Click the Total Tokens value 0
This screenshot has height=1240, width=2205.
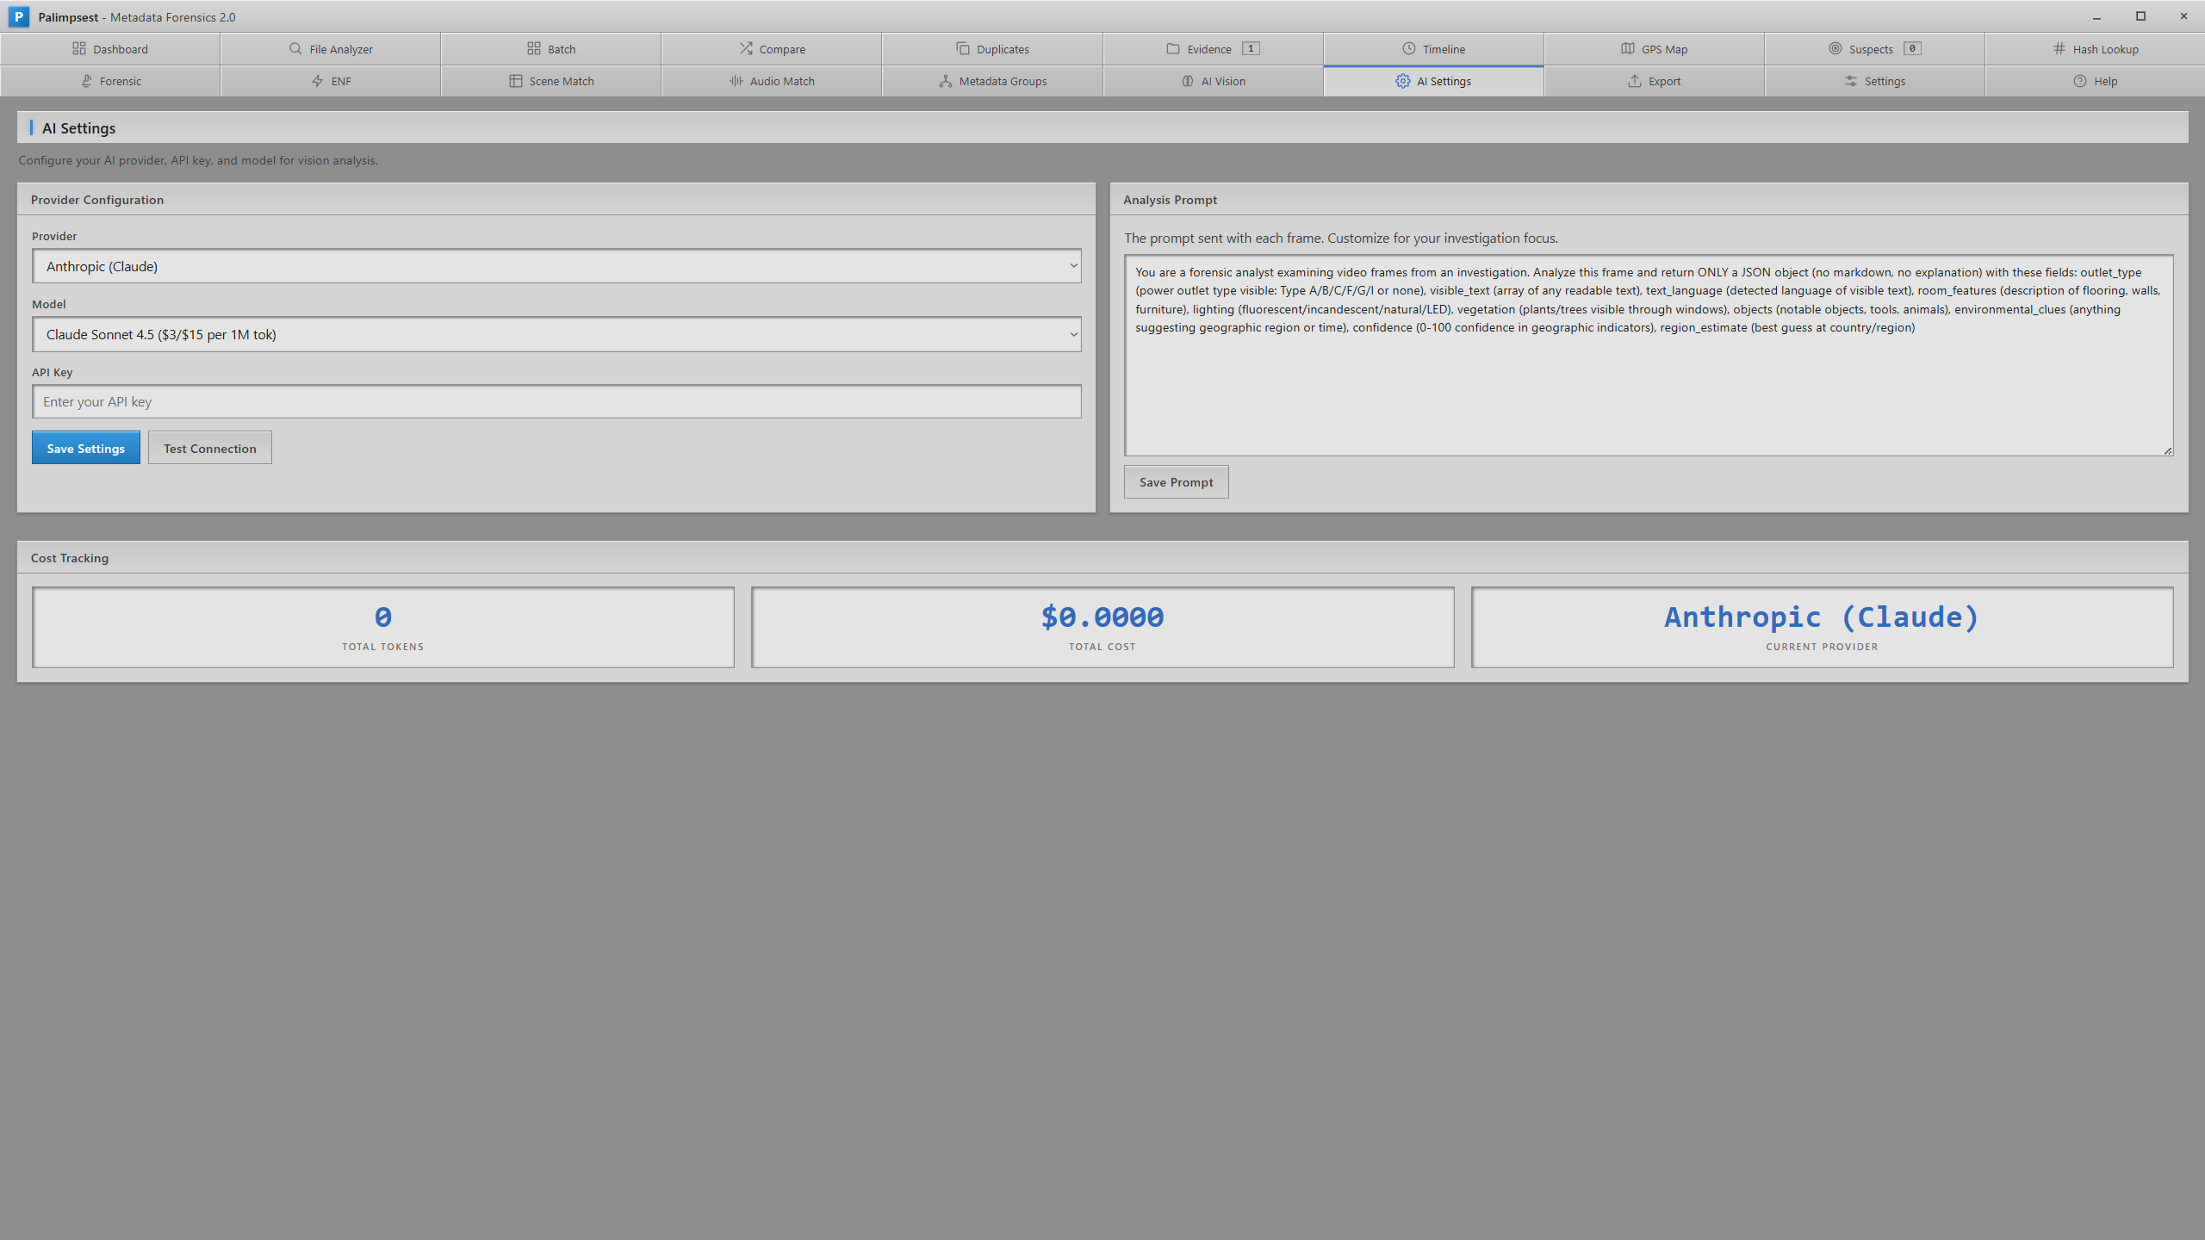click(383, 617)
